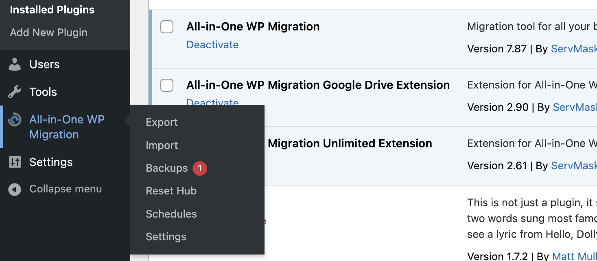Collapse the admin sidebar menu
This screenshot has height=261, width=597.
click(65, 189)
